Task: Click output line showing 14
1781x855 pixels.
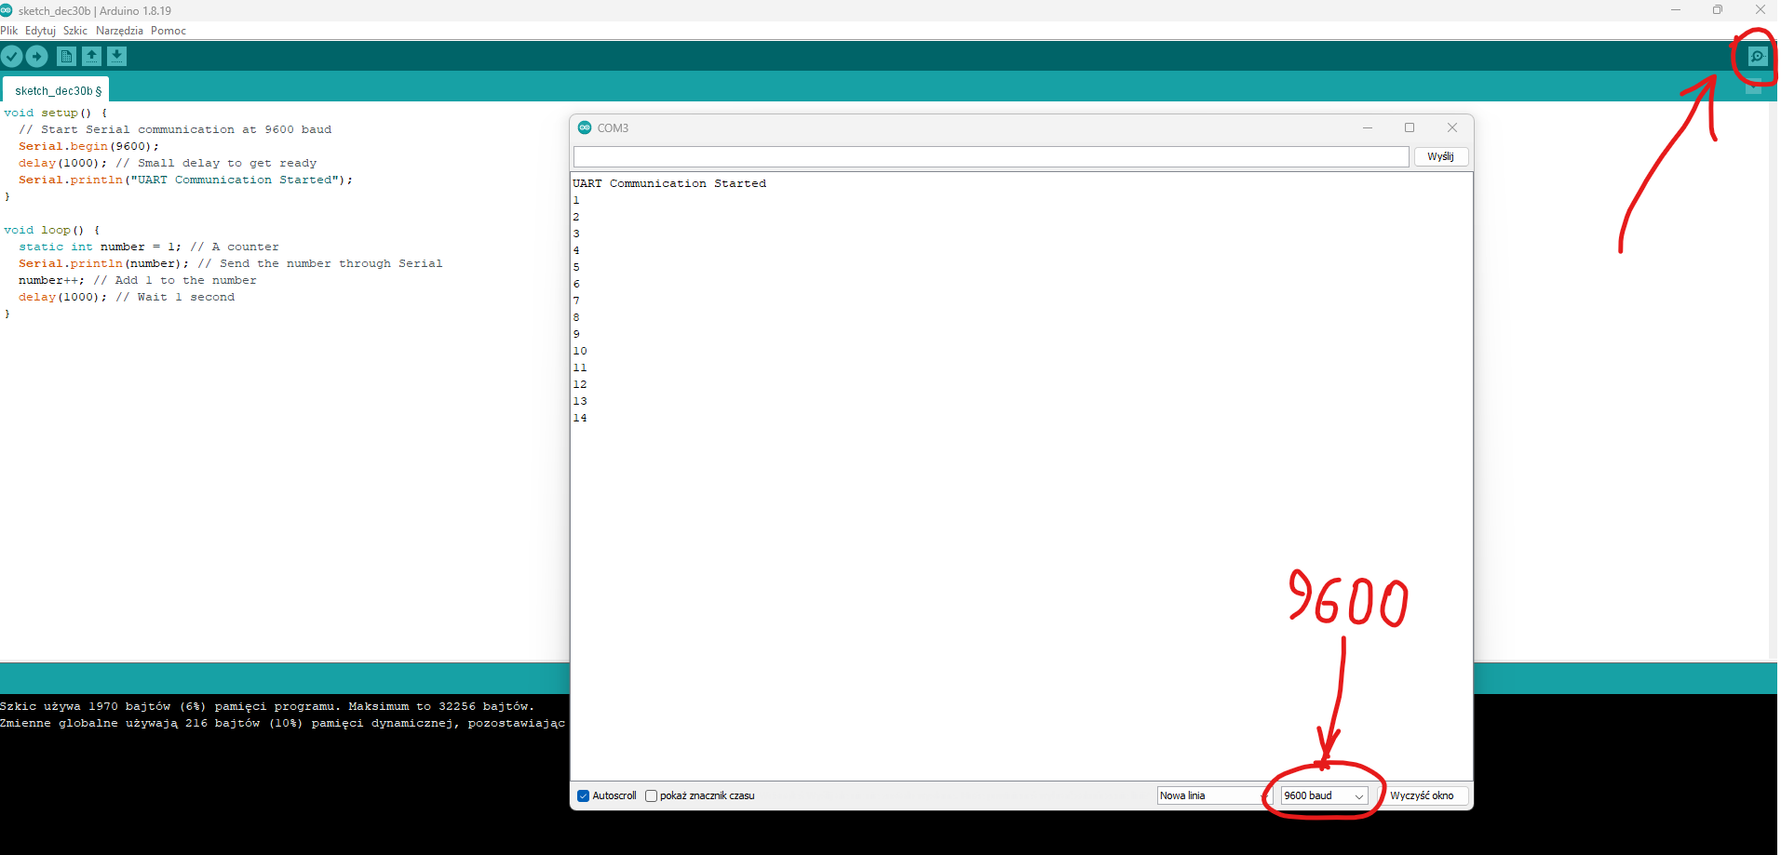Action: [x=580, y=418]
